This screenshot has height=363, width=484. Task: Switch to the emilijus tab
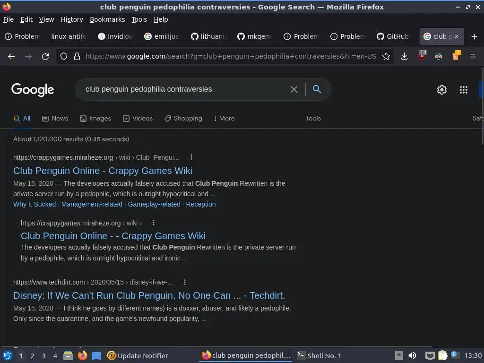162,36
